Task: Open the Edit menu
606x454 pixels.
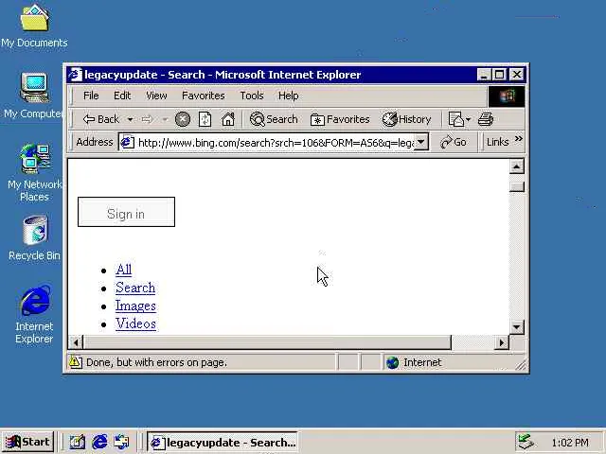Action: [x=122, y=96]
